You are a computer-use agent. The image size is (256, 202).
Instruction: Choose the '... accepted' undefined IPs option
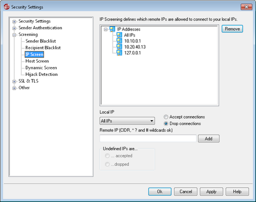107,156
